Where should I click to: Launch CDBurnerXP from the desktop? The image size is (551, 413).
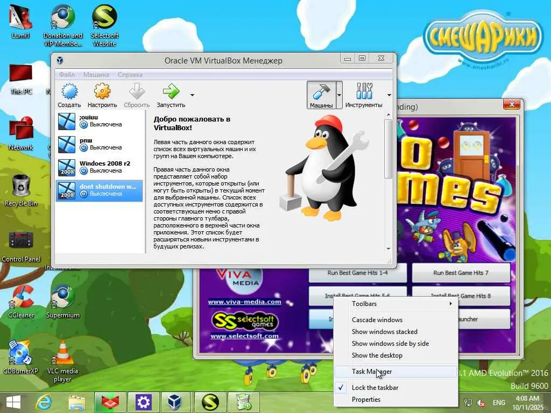(x=21, y=358)
